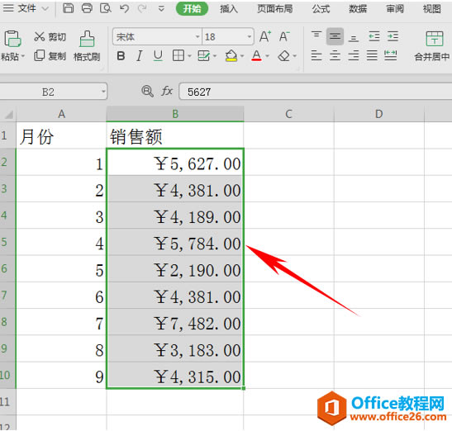Select column B header
452x431 pixels.
click(175, 114)
